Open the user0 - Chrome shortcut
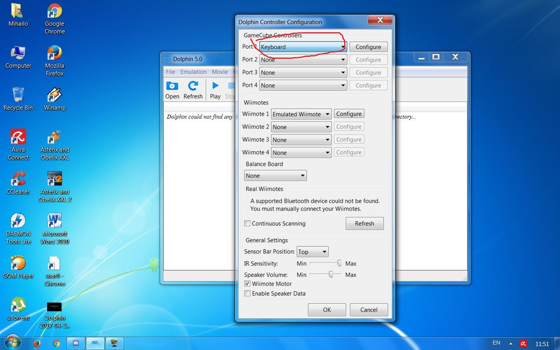This screenshot has width=560, height=350. [55, 271]
